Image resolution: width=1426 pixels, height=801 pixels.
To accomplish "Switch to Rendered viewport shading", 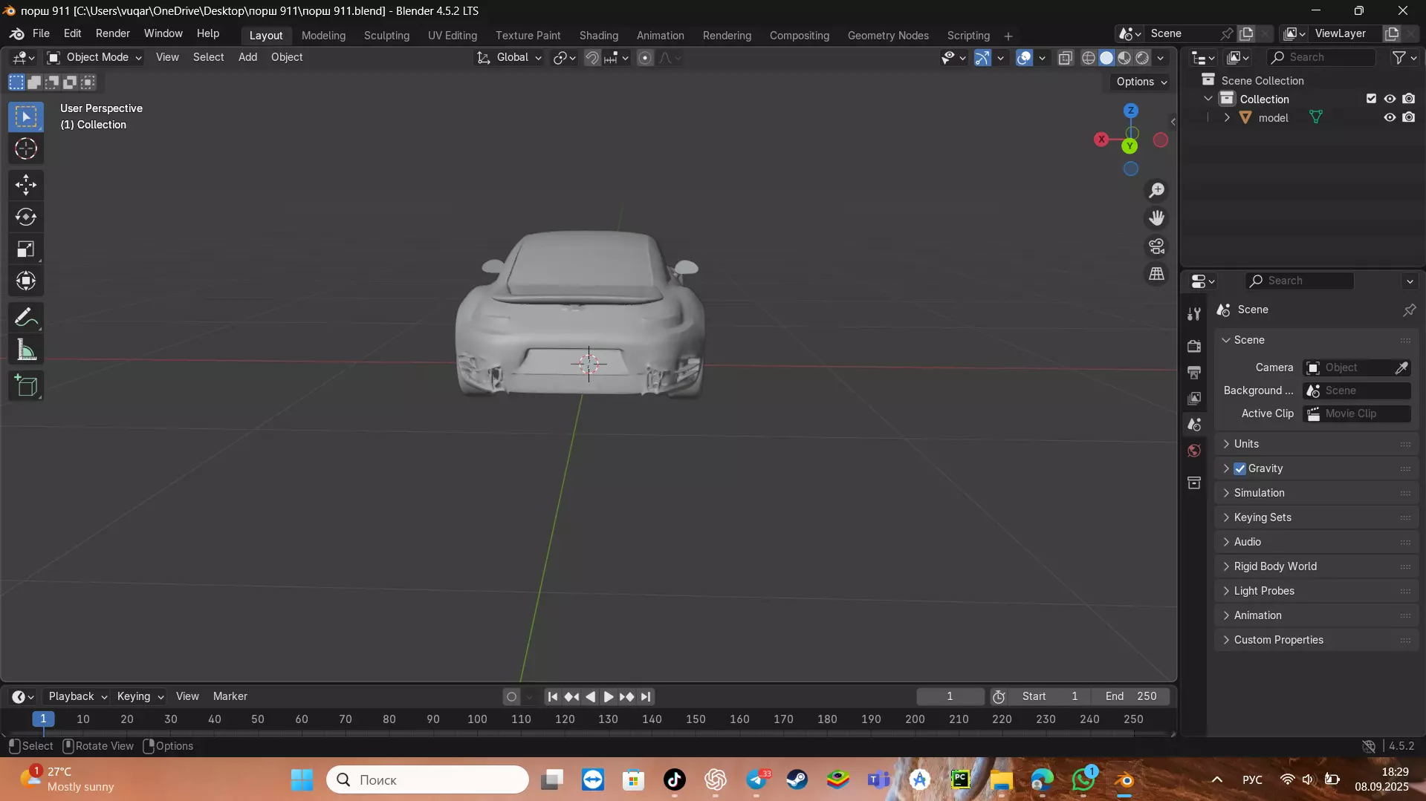I will pos(1142,58).
